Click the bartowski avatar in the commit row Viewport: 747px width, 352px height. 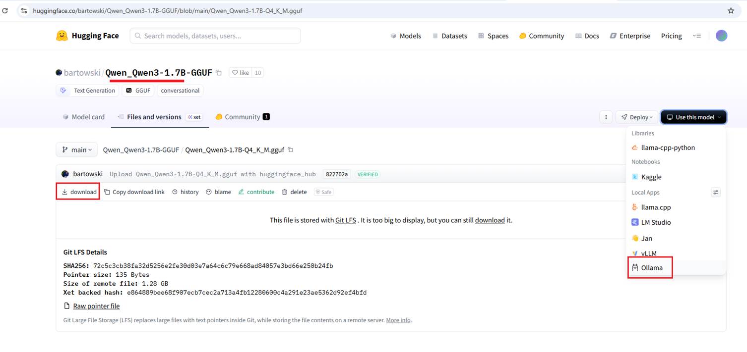tap(65, 174)
